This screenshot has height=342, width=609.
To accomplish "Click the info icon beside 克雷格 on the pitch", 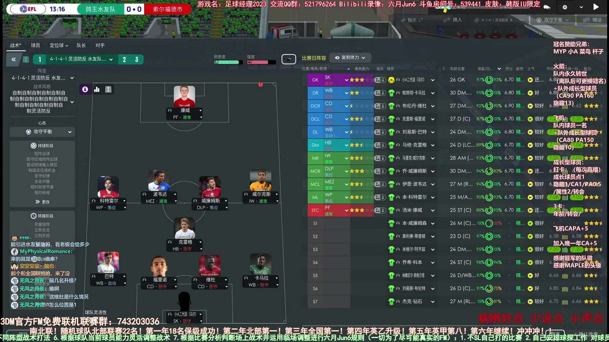I will point(170,242).
